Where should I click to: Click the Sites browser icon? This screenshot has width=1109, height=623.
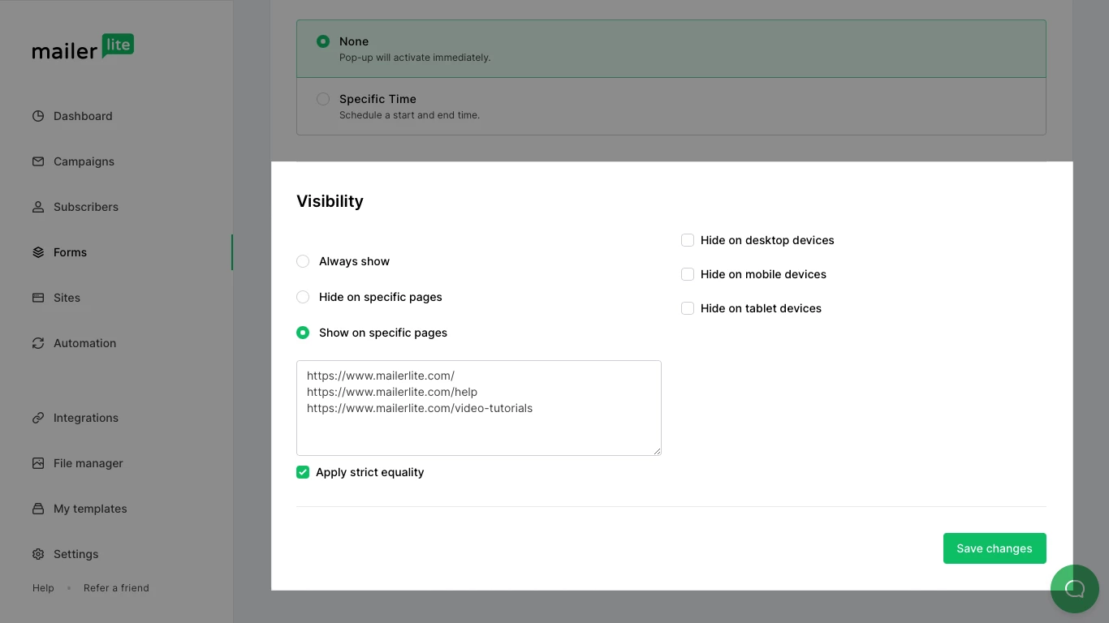[38, 298]
